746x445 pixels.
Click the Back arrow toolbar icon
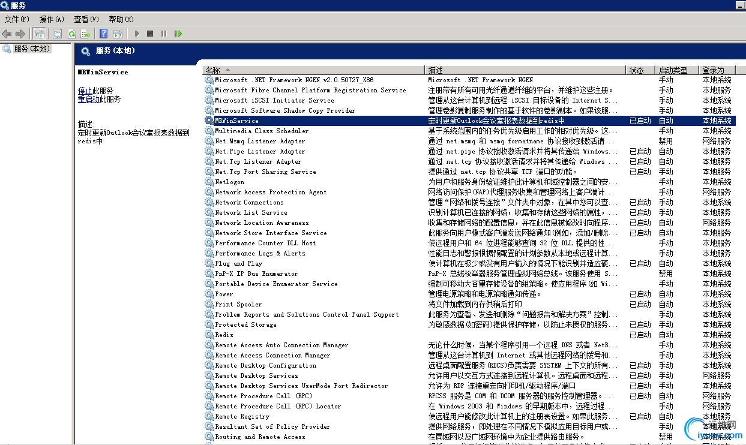[7, 34]
